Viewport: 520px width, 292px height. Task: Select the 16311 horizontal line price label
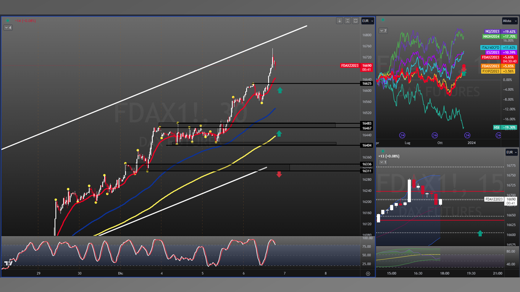point(367,171)
